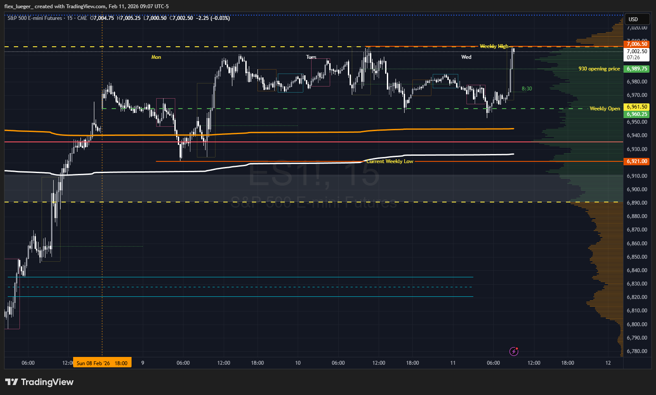Click the green 6,960.25 price label
The height and width of the screenshot is (395, 656).
(637, 114)
